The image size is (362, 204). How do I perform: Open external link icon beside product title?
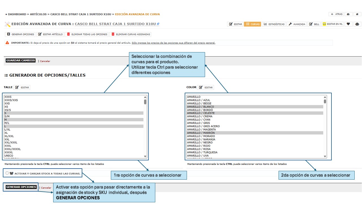[x=158, y=24]
